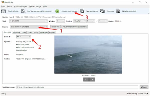Click the Wählen button
This screenshot has width=150, height=96.
tap(144, 87)
